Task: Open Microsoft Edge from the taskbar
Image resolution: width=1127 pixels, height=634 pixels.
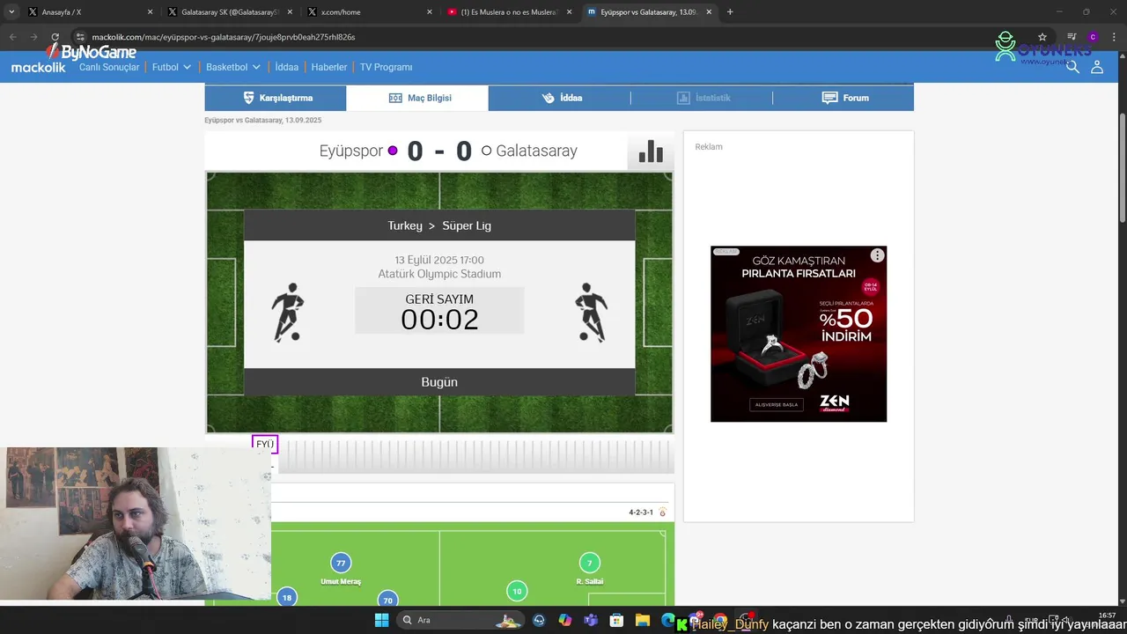Action: tap(667, 620)
